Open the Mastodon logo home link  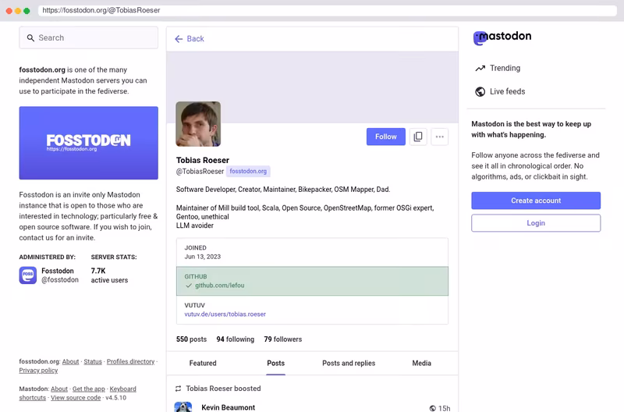click(502, 37)
